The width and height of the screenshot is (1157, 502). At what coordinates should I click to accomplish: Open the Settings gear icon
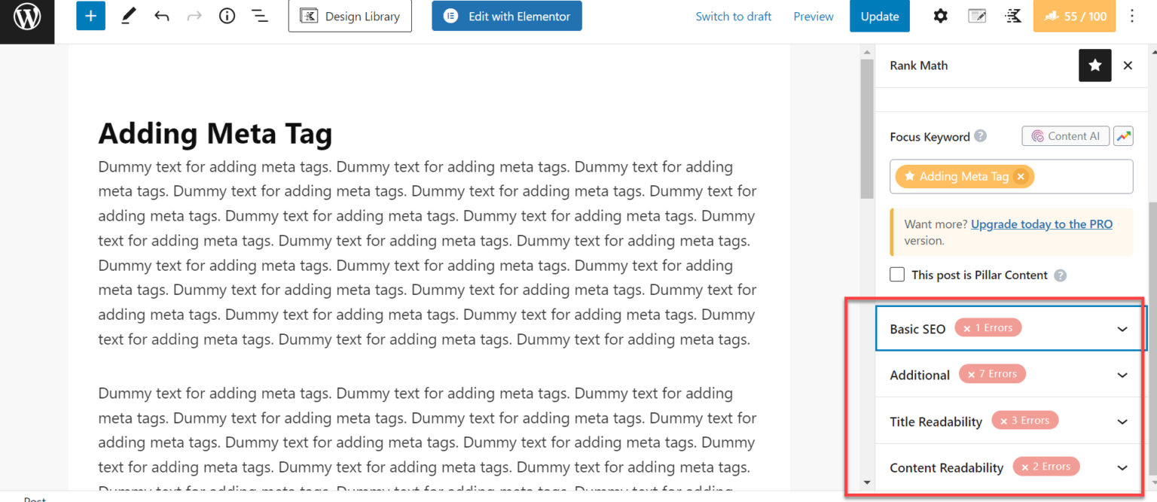point(940,15)
